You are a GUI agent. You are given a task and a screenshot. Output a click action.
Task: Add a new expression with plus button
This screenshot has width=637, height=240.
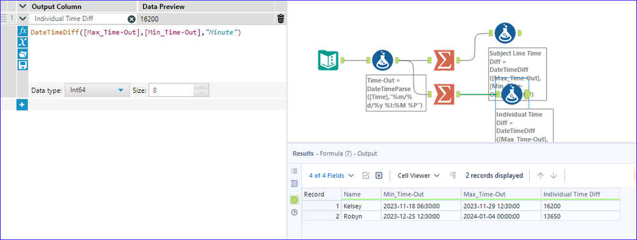[22, 105]
